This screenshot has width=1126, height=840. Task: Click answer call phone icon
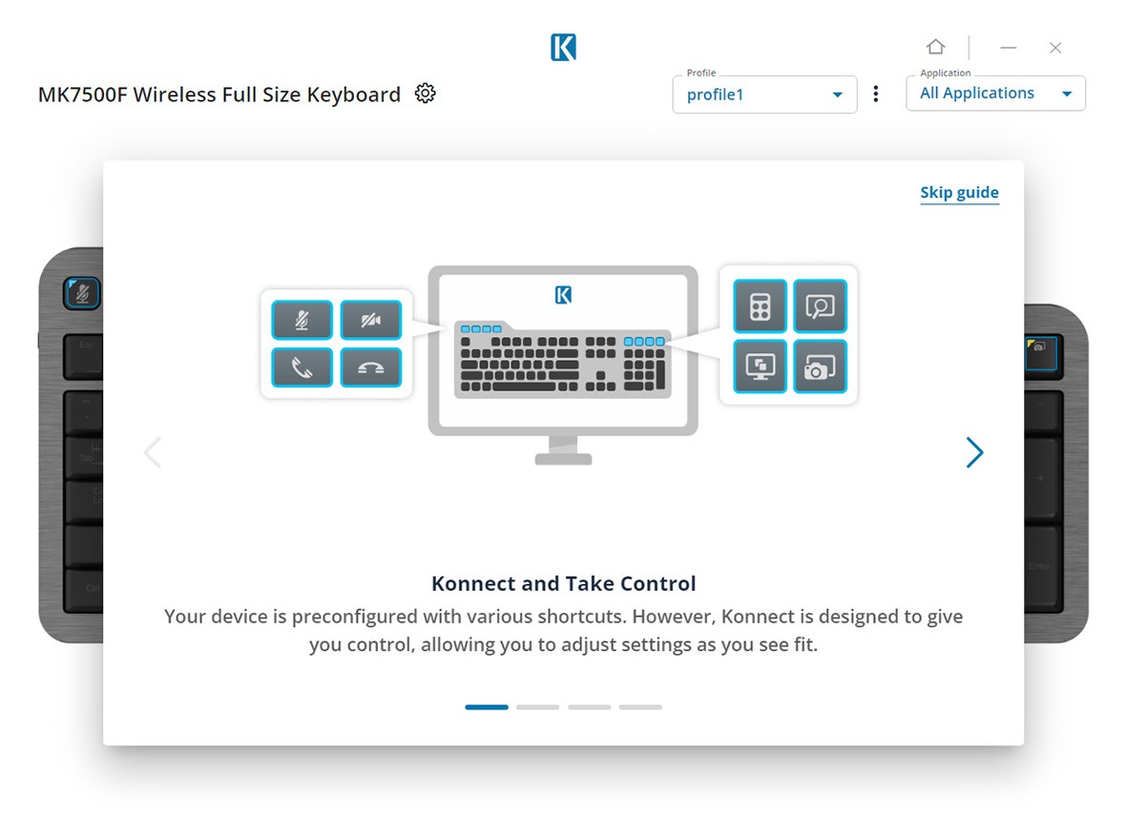[x=302, y=367]
